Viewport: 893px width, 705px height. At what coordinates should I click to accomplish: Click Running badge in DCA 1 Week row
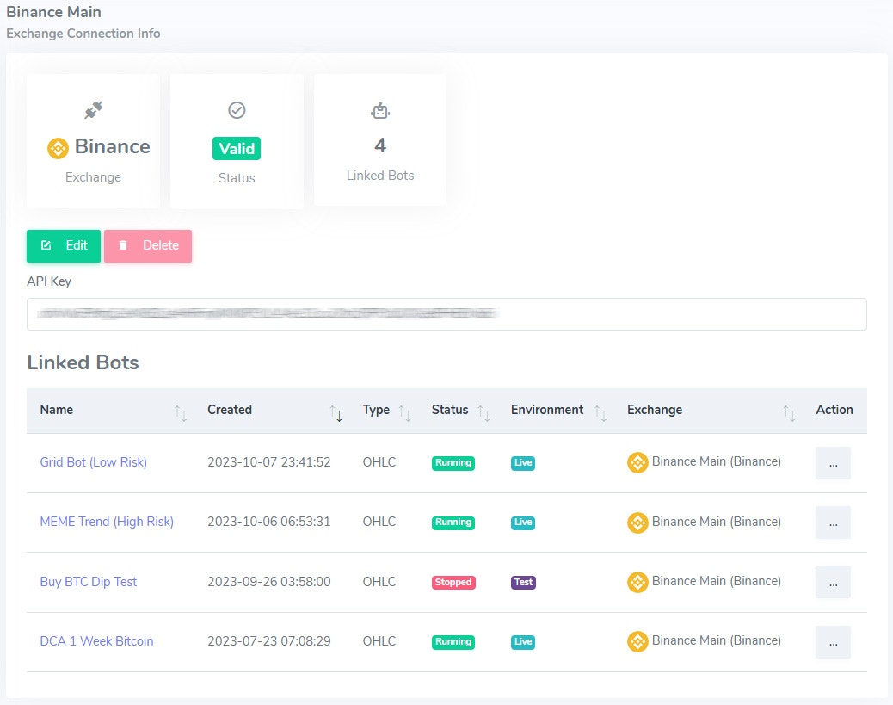453,642
